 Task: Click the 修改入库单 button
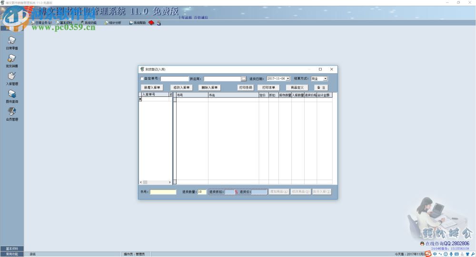pos(181,87)
